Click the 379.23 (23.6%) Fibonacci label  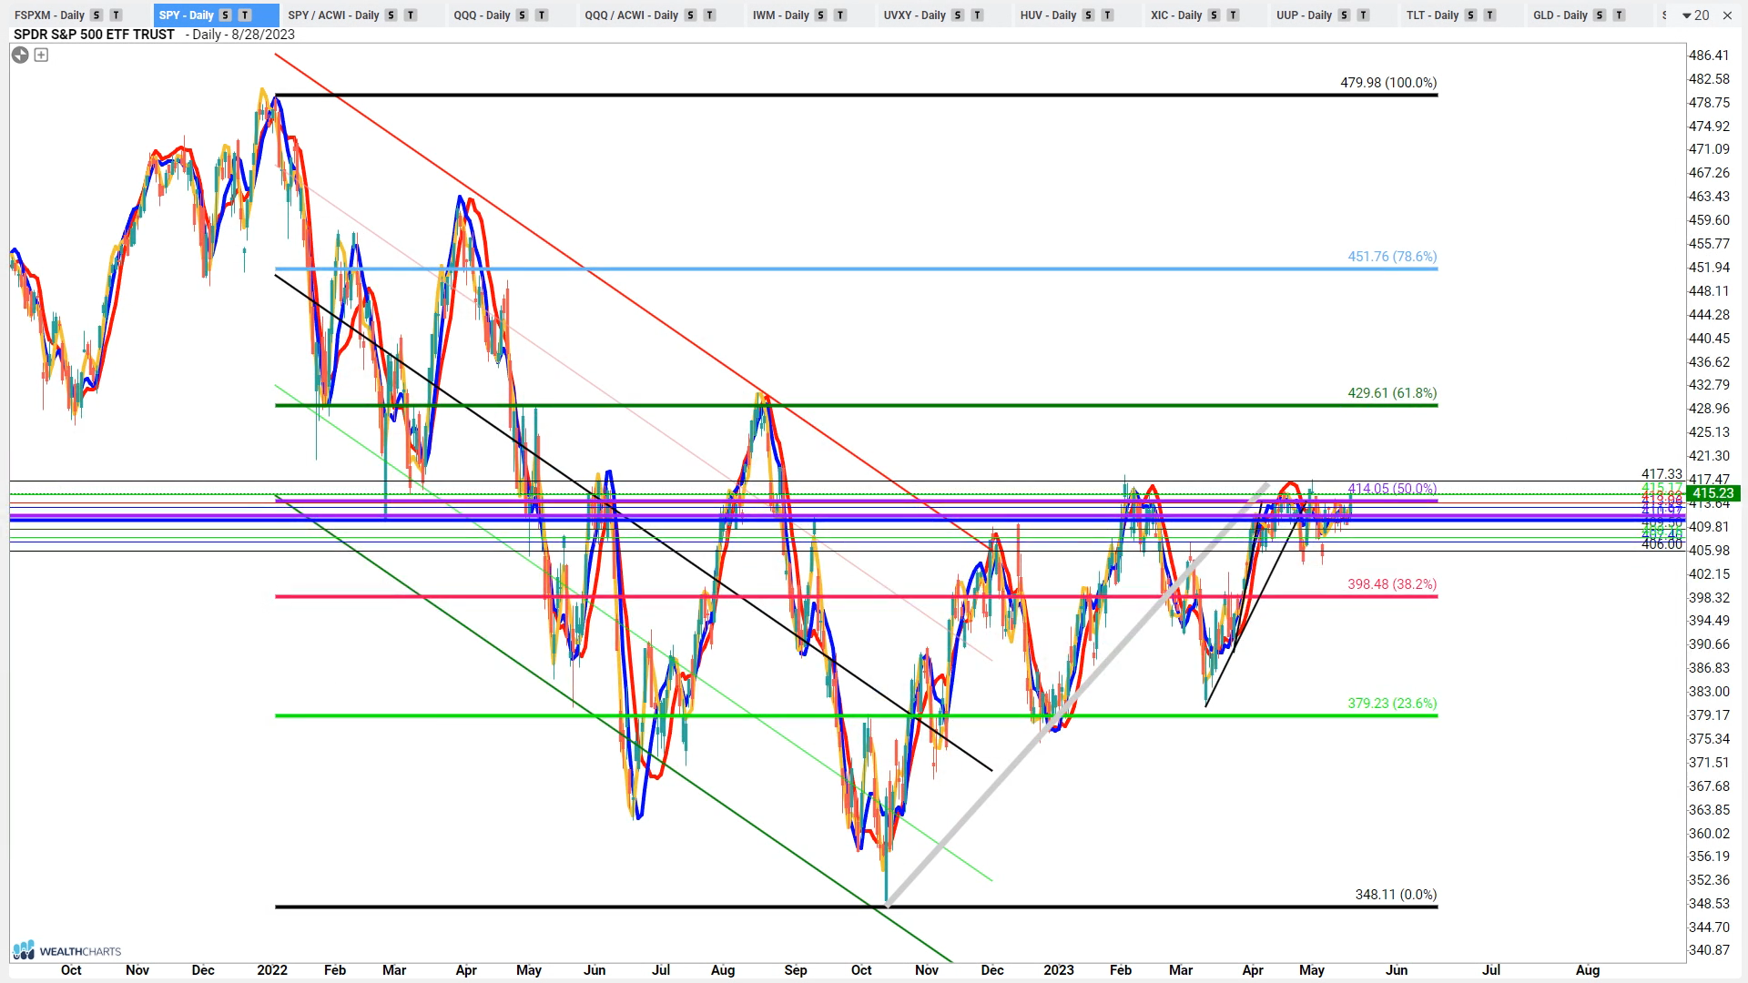point(1392,704)
